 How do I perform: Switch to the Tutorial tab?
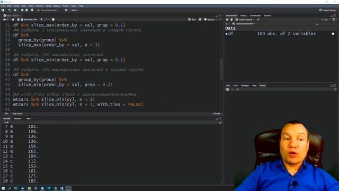coord(267,15)
